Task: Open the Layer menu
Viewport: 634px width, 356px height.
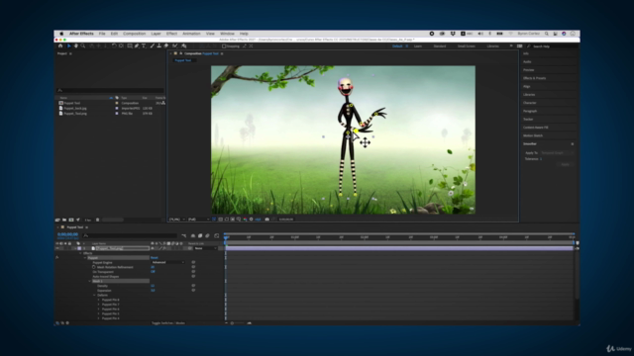Action: (x=157, y=34)
